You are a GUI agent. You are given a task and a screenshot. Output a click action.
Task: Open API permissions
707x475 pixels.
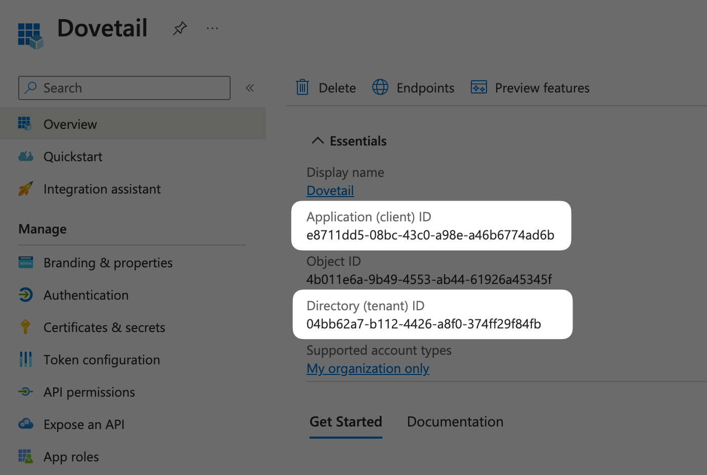[x=89, y=392]
